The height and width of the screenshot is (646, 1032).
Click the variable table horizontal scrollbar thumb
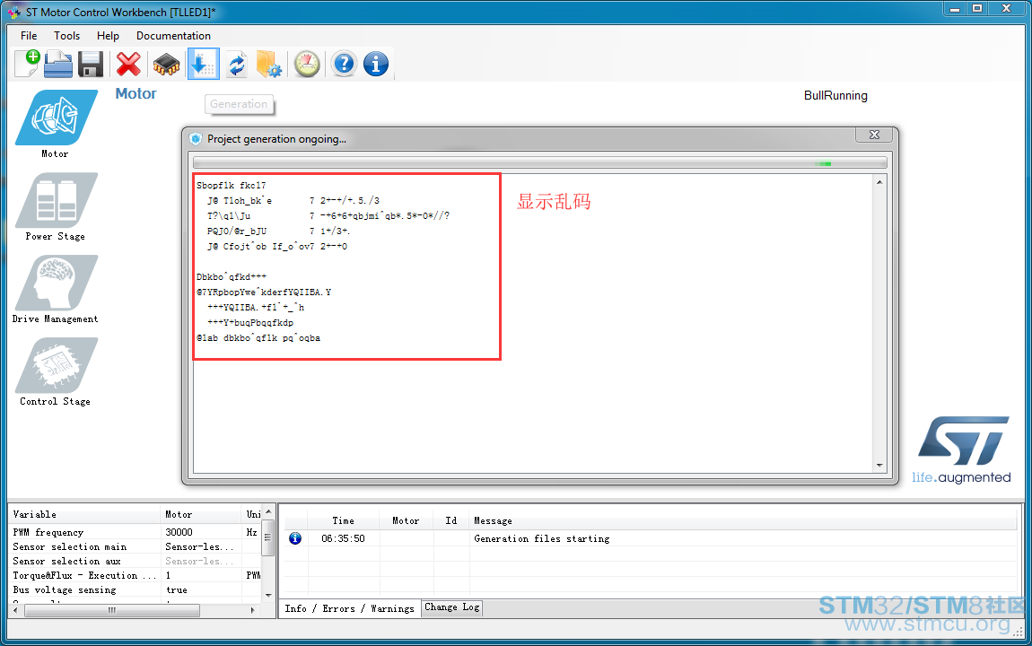click(x=112, y=610)
